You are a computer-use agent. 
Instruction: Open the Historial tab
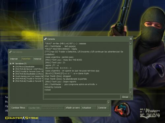(38, 59)
